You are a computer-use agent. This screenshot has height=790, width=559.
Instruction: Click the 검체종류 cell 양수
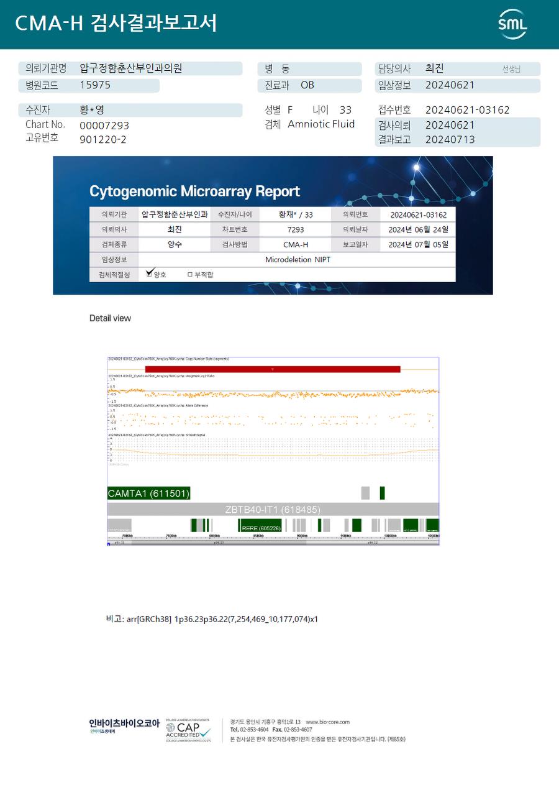pyautogui.click(x=175, y=244)
